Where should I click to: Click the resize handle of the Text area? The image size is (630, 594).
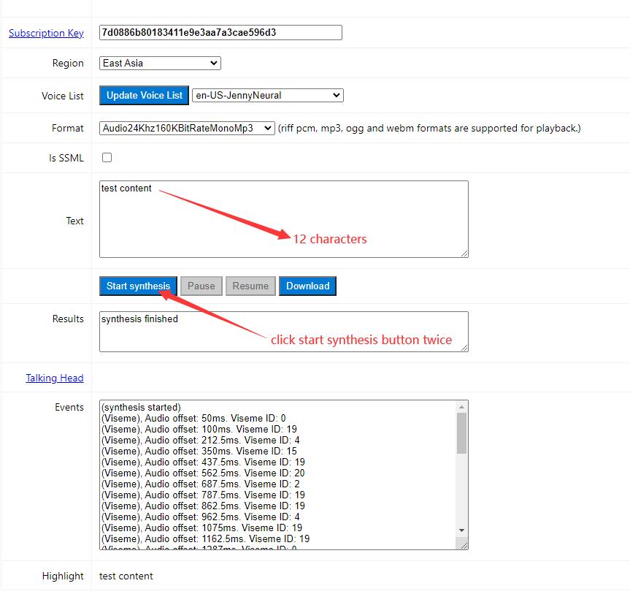(464, 254)
